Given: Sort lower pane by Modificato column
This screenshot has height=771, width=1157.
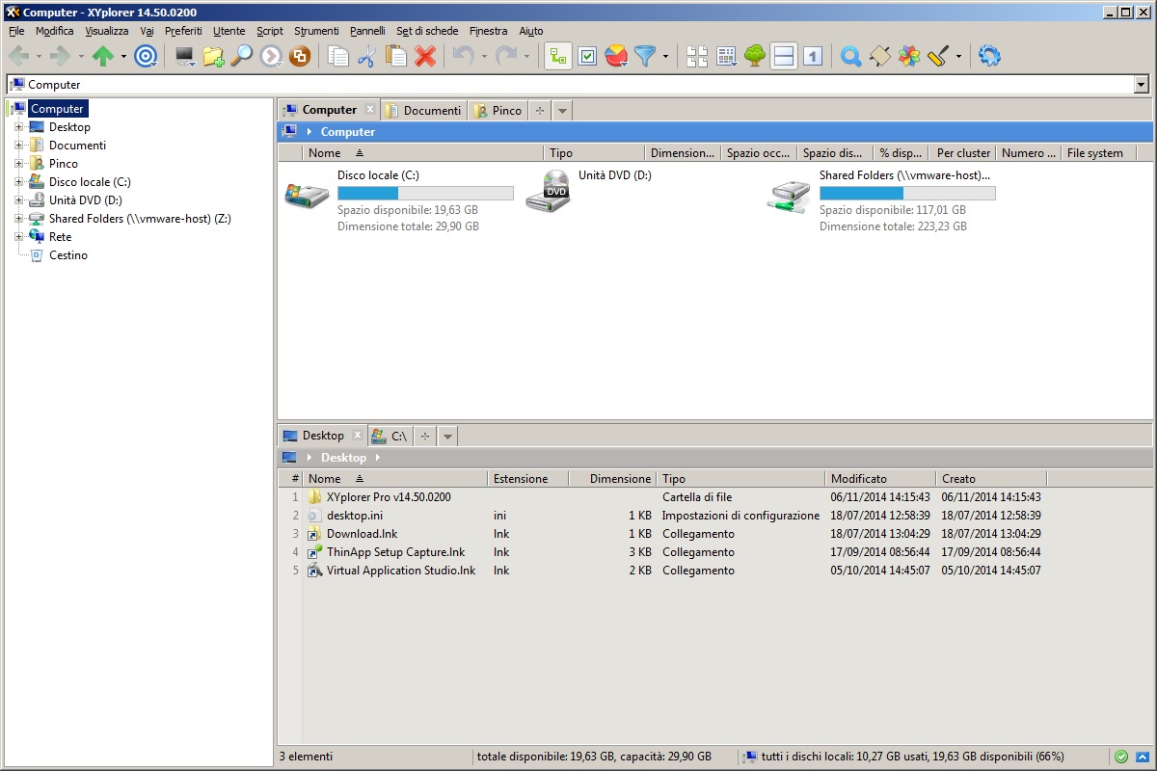Looking at the screenshot, I should coord(880,479).
